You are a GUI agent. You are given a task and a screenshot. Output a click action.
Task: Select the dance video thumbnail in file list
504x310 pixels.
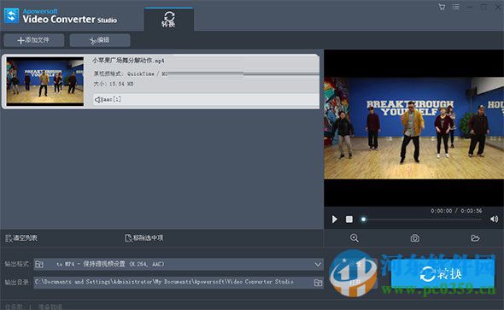pyautogui.click(x=45, y=81)
